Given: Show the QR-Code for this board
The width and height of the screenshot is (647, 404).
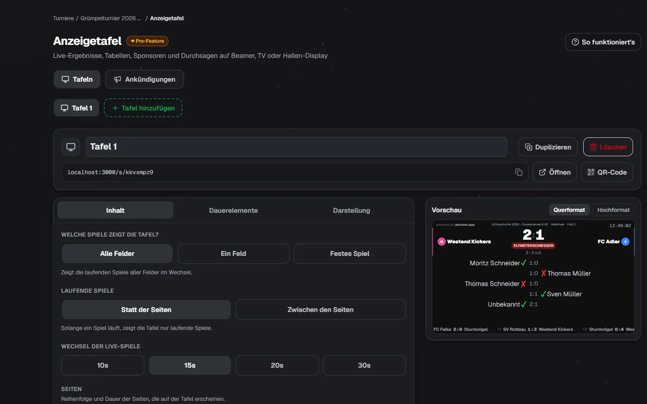Looking at the screenshot, I should click(607, 172).
